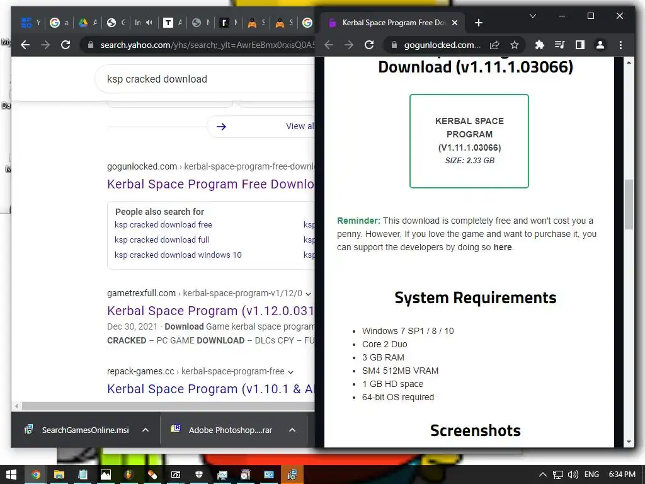Image resolution: width=645 pixels, height=484 pixels.
Task: Open the Chrome profile avatar
Action: 600,45
